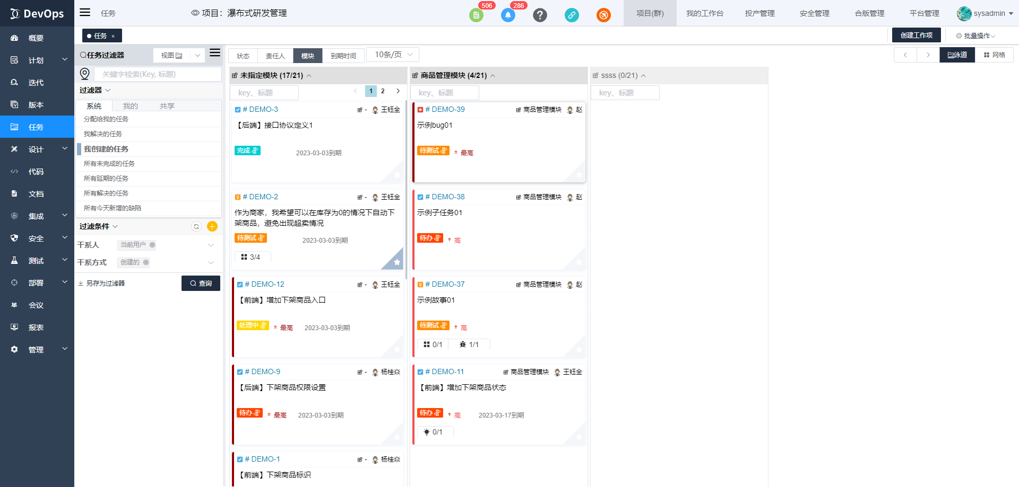Open 会议 in the sidebar

coord(37,305)
